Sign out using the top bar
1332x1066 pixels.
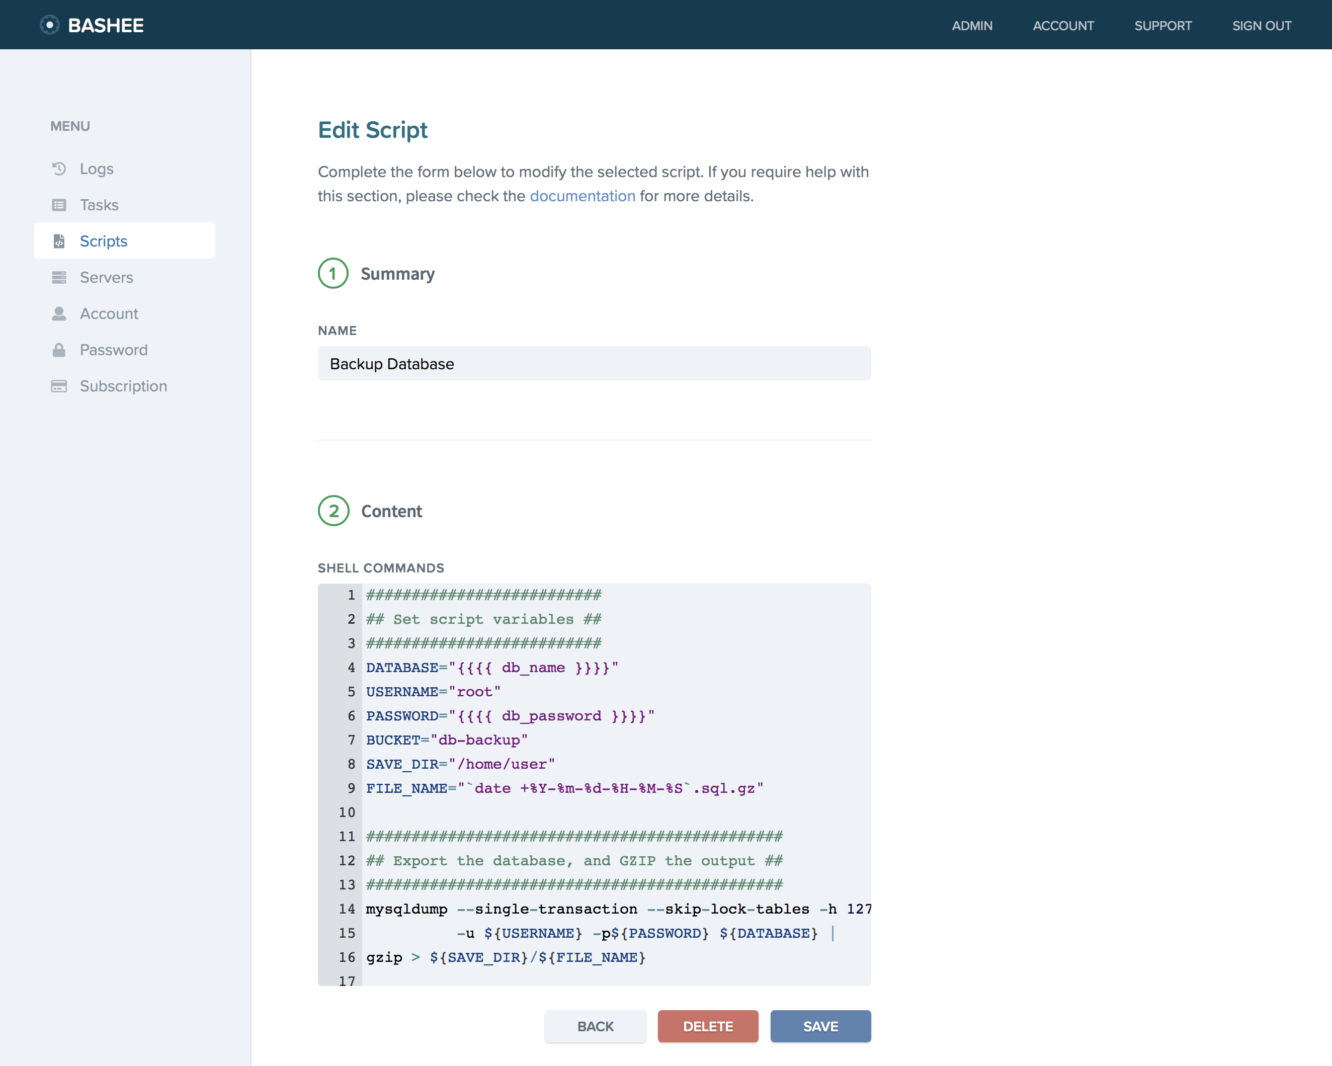1261,26
